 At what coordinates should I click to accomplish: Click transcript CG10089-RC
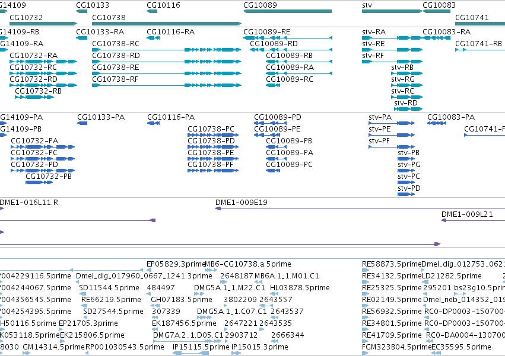pos(273,85)
